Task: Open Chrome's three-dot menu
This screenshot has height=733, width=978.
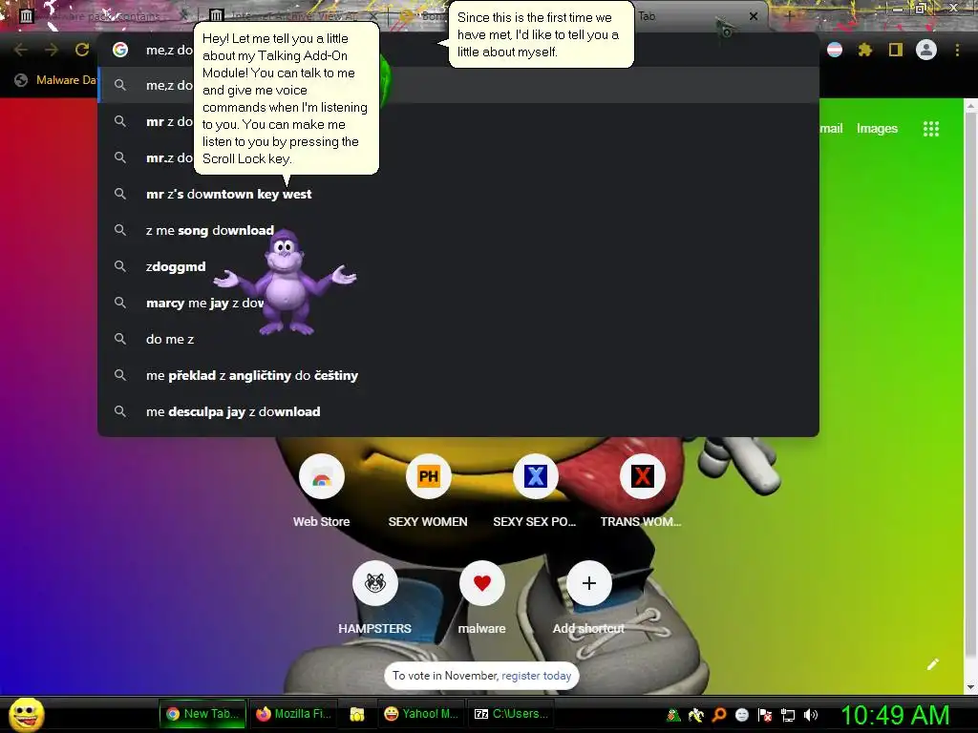Action: pyautogui.click(x=957, y=50)
